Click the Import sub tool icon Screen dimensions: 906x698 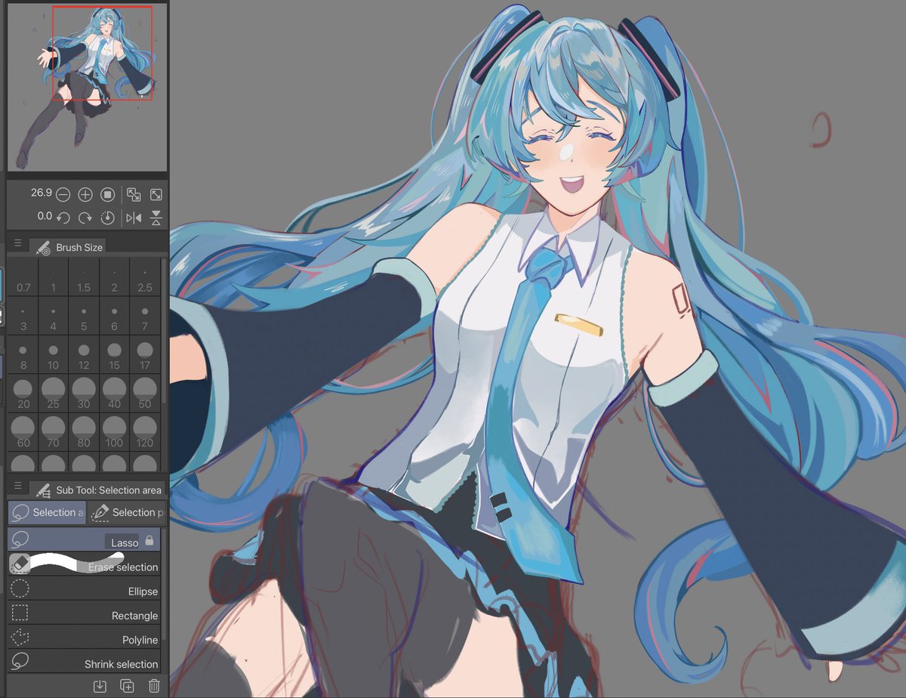(100, 686)
